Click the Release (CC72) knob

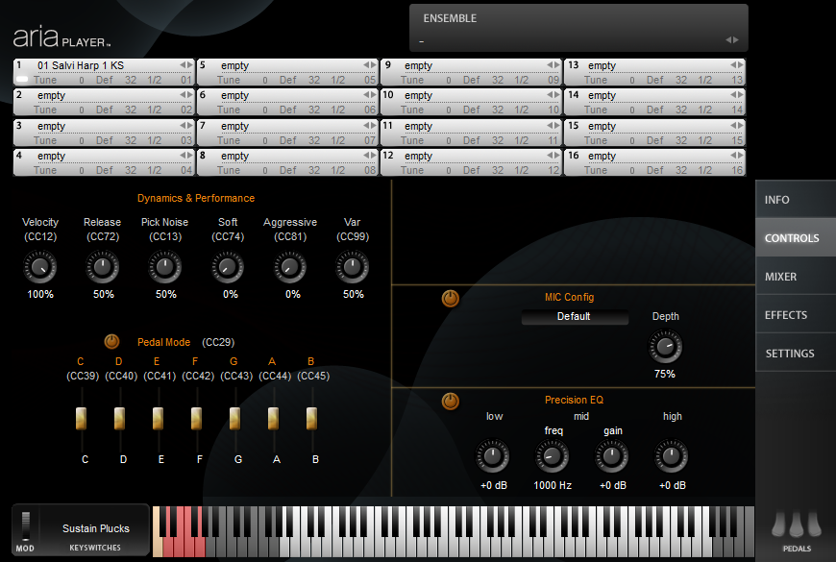tap(103, 267)
